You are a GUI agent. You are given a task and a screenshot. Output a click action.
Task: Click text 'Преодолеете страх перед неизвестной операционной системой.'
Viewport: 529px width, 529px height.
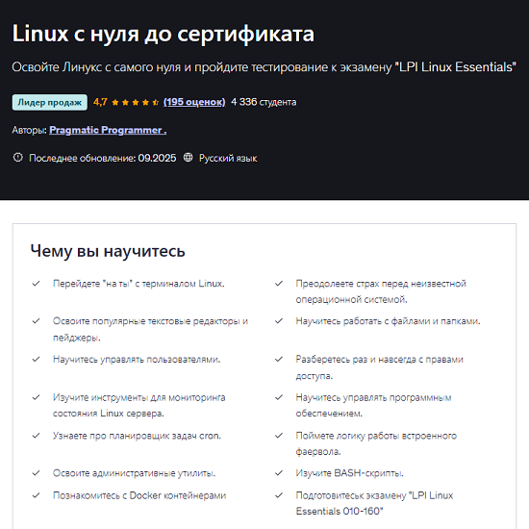pyautogui.click(x=381, y=291)
